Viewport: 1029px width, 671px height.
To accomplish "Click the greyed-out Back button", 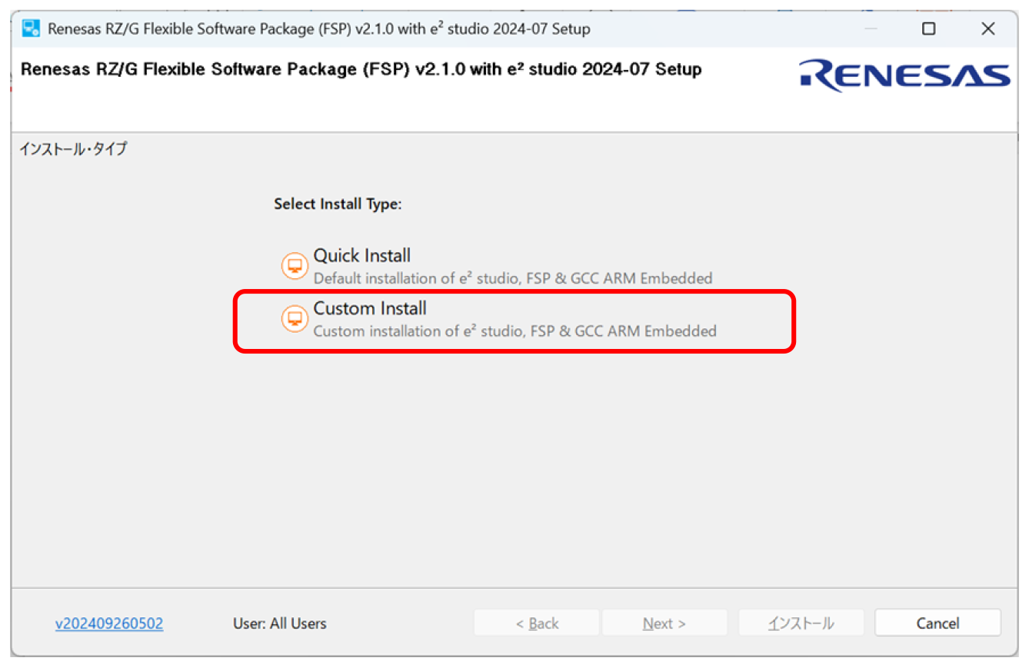I will 537,623.
